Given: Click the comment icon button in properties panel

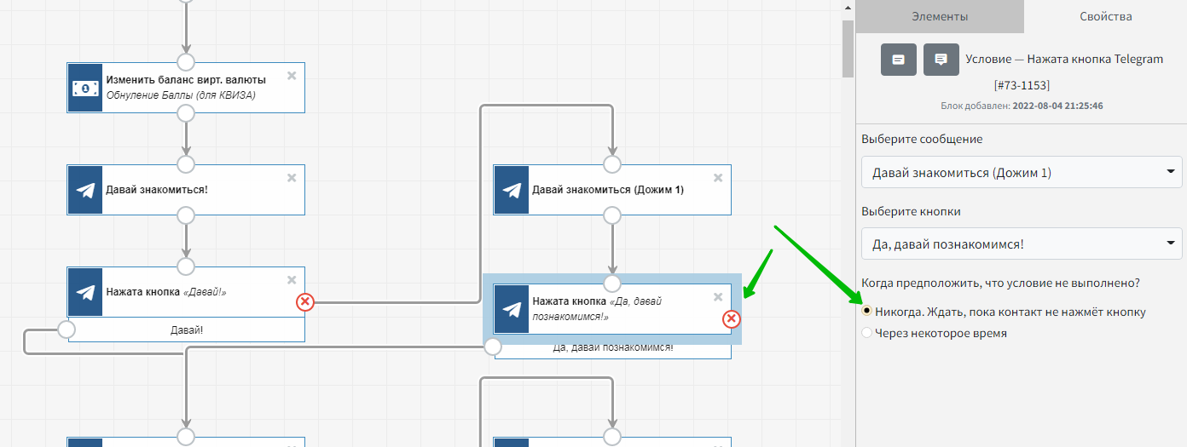Looking at the screenshot, I should click(941, 60).
